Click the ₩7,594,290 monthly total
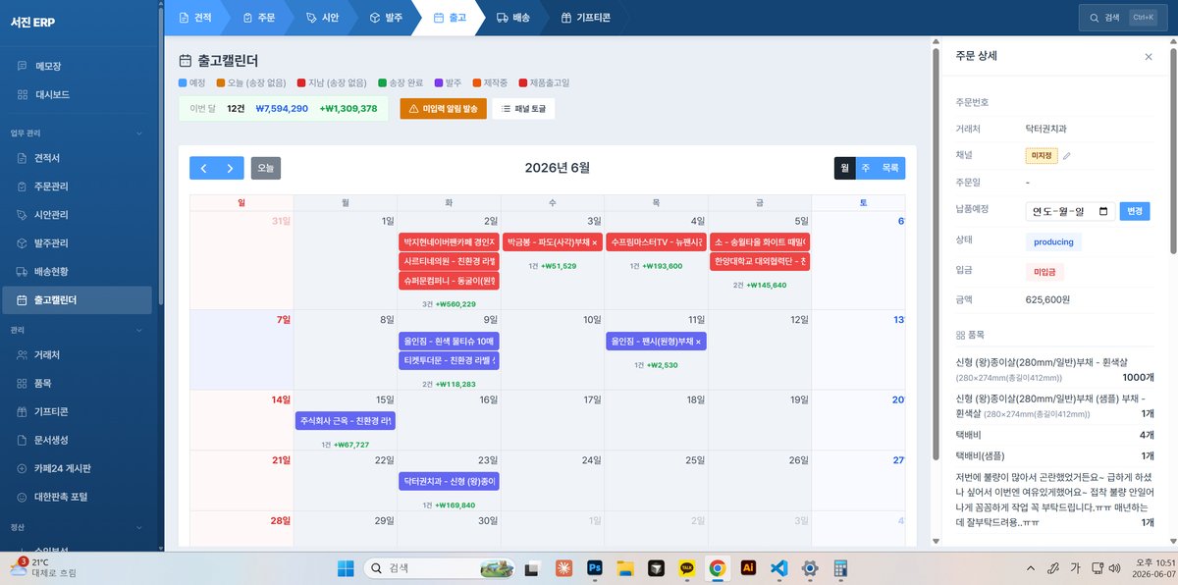Screen dimensions: 1178x585 coord(282,109)
